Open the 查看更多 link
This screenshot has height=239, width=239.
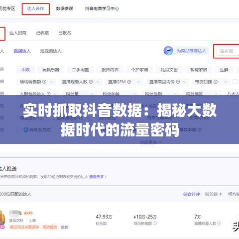(97, 177)
